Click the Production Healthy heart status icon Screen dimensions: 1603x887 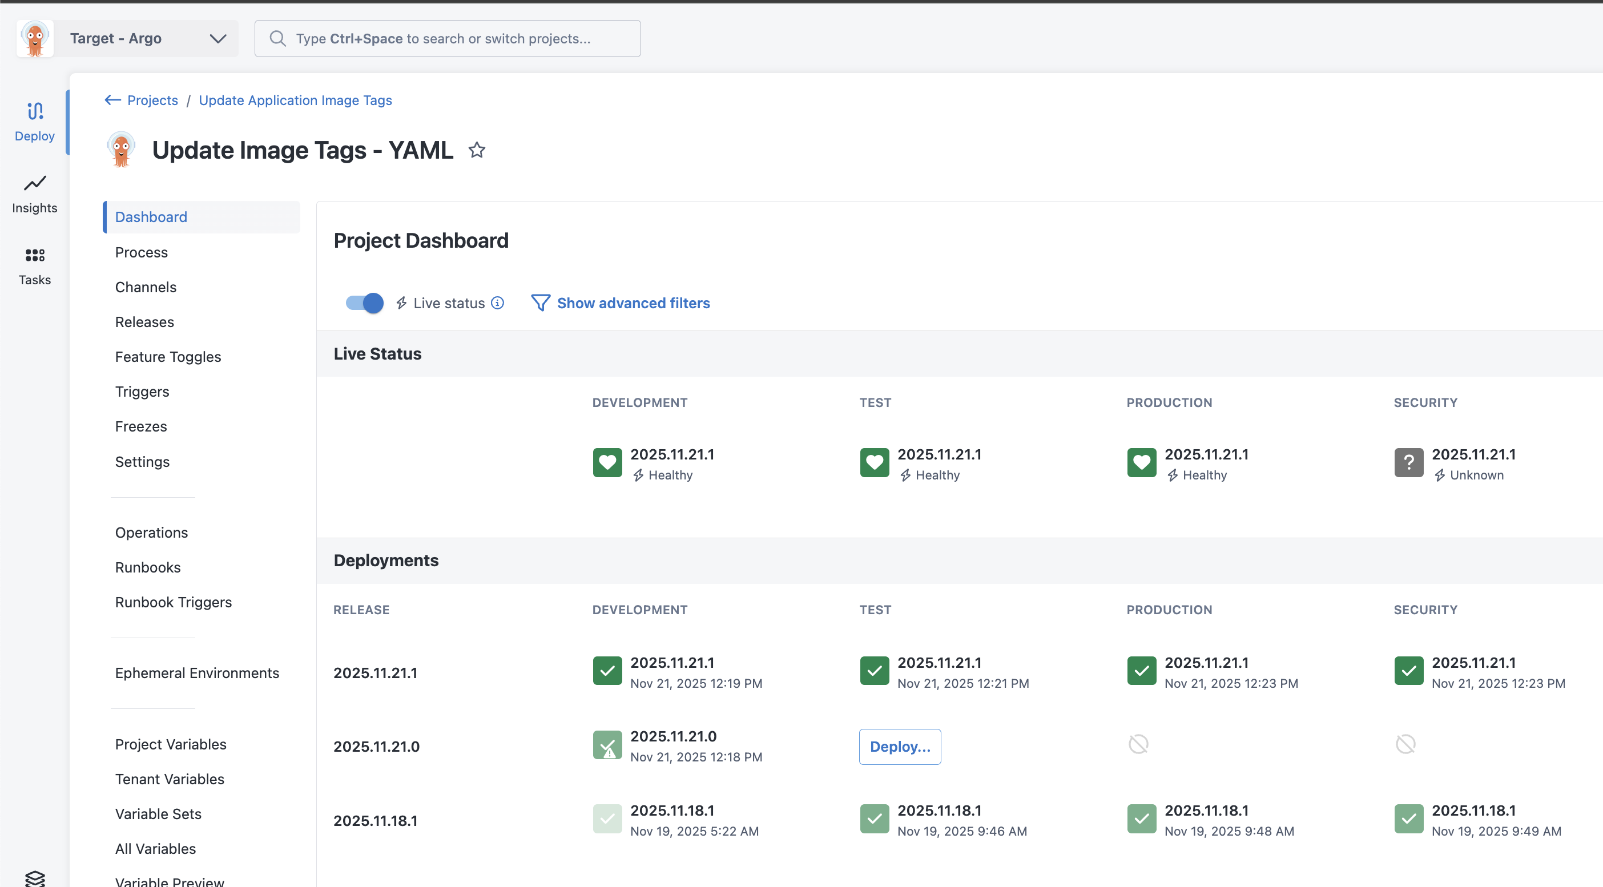point(1141,462)
